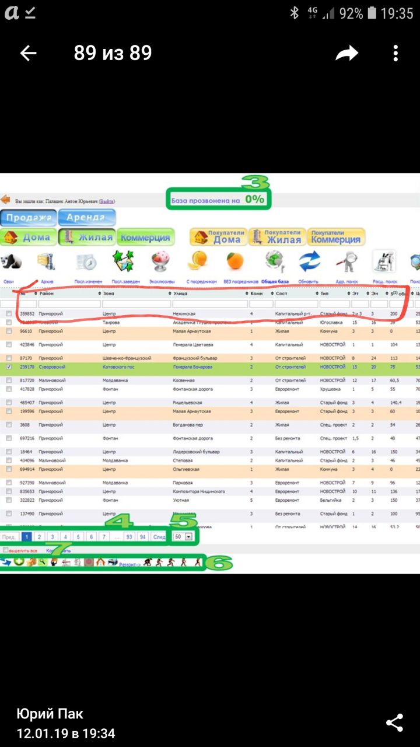Click the first evolution figure after Ремонт
Image resolution: width=420 pixels, height=747 pixels.
148,563
